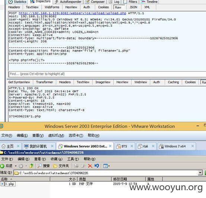206x198 pixels.
Task: Open the VMware 查看(V) menu
Action: coord(38,135)
